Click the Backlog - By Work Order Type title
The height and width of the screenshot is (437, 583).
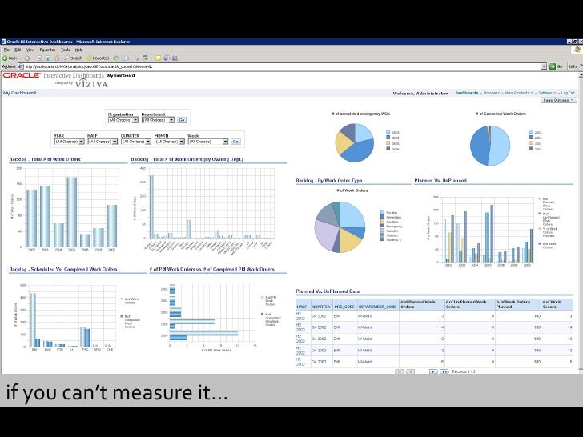click(328, 181)
